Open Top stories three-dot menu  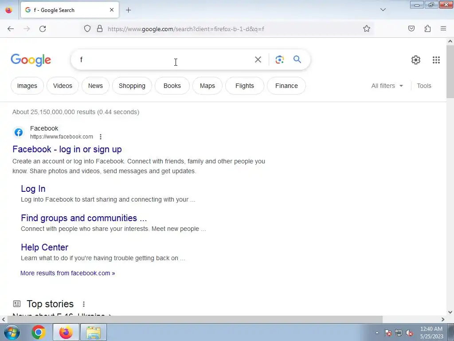pos(84,304)
